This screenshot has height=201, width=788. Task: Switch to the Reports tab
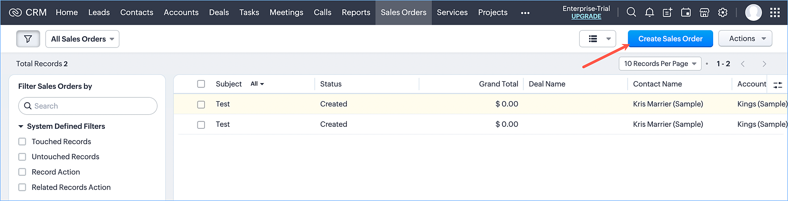(356, 13)
